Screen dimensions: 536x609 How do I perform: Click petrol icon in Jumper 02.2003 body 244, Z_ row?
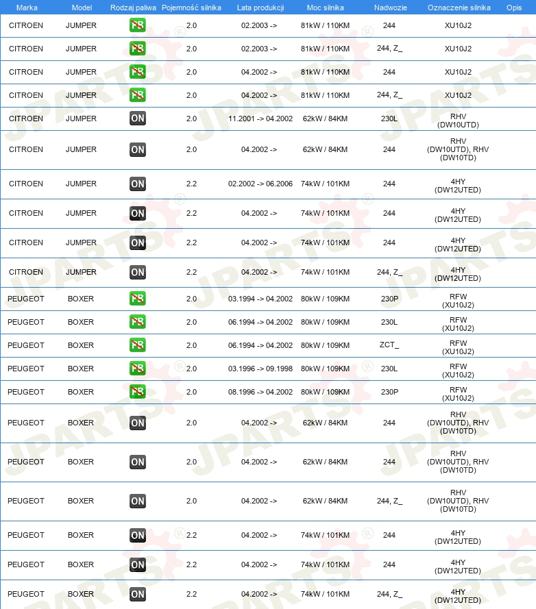click(138, 49)
